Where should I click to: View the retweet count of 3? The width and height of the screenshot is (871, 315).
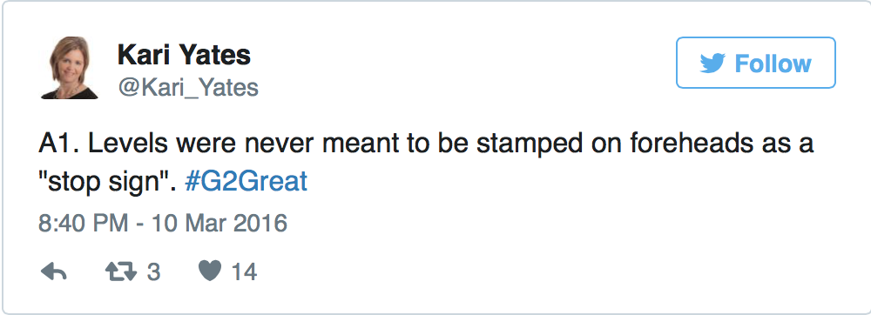tap(153, 272)
